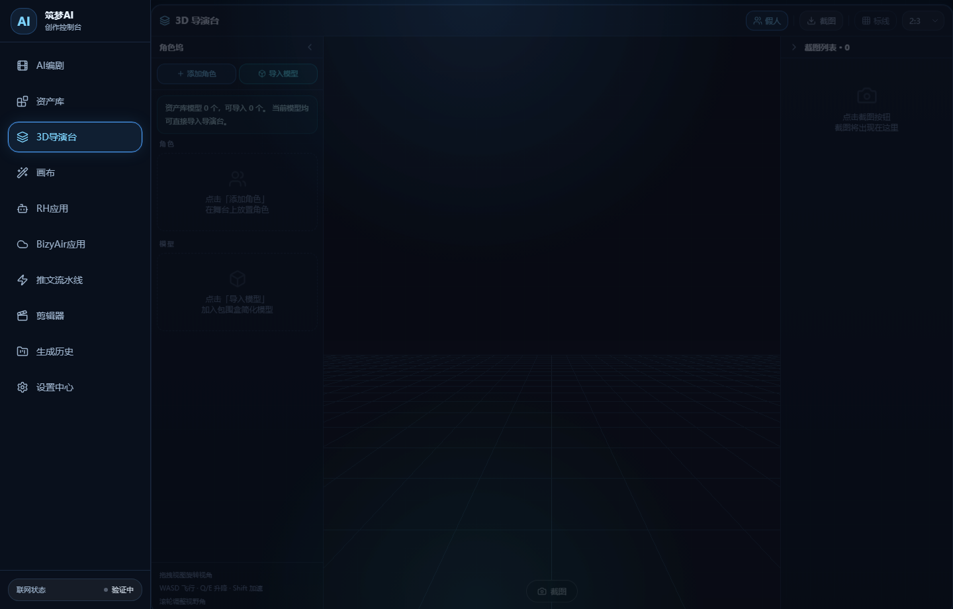The height and width of the screenshot is (609, 953).
Task: Toggle the 标线 guide lines button
Action: coord(876,21)
